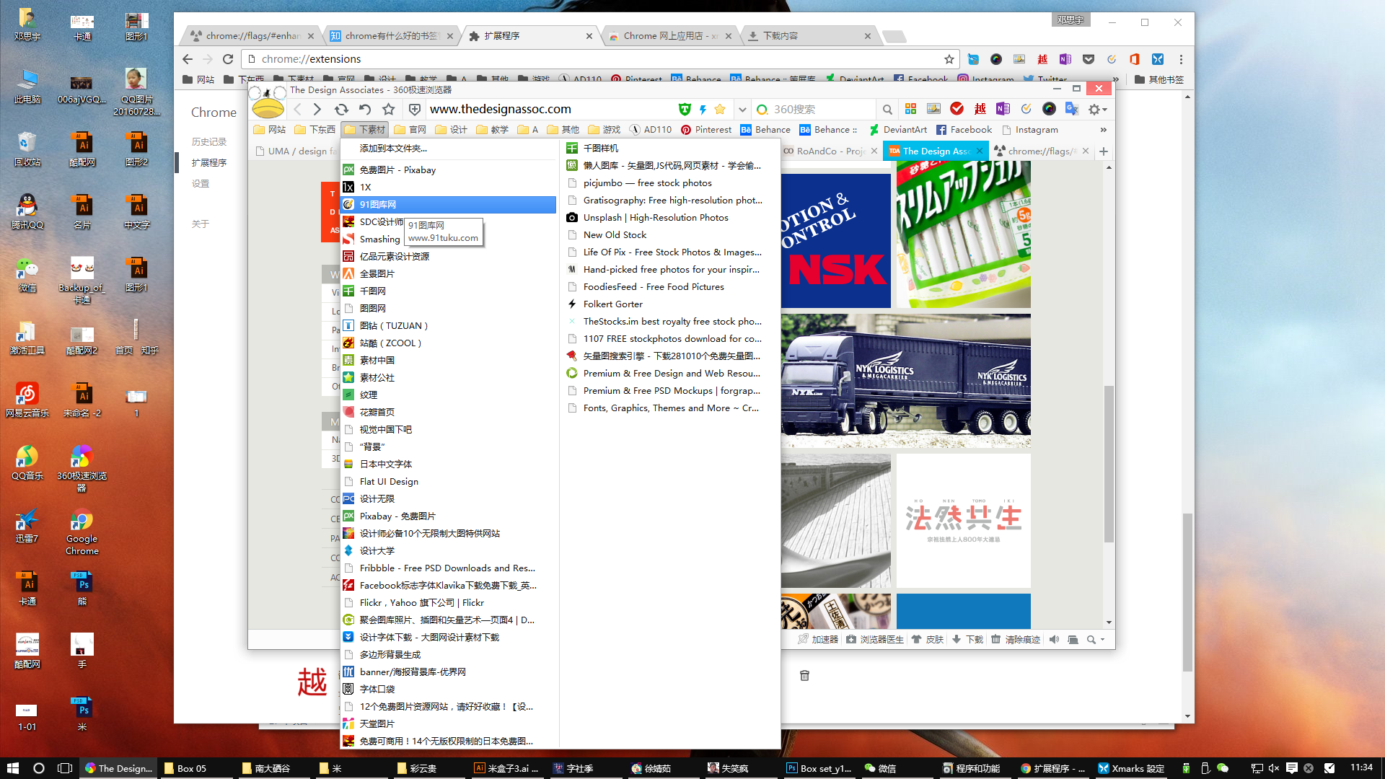Viewport: 1385px width, 779px height.
Task: Open the 91图库网 bookmark entry
Action: 449,205
